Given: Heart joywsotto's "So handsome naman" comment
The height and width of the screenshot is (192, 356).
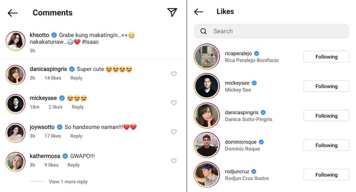Looking at the screenshot, I should pyautogui.click(x=174, y=132).
